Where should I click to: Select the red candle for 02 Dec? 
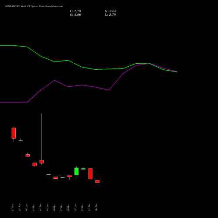pos(27,155)
